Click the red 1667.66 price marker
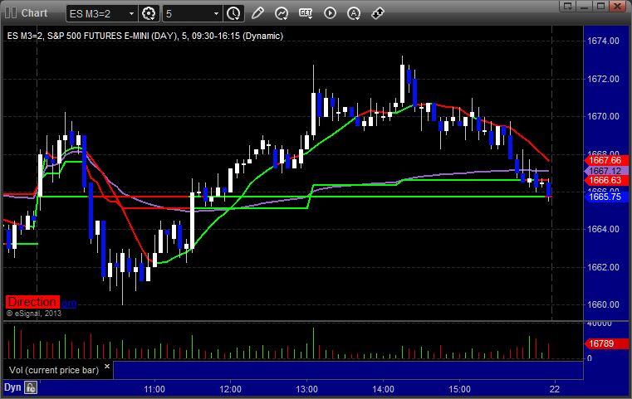632x399 pixels. (x=603, y=160)
